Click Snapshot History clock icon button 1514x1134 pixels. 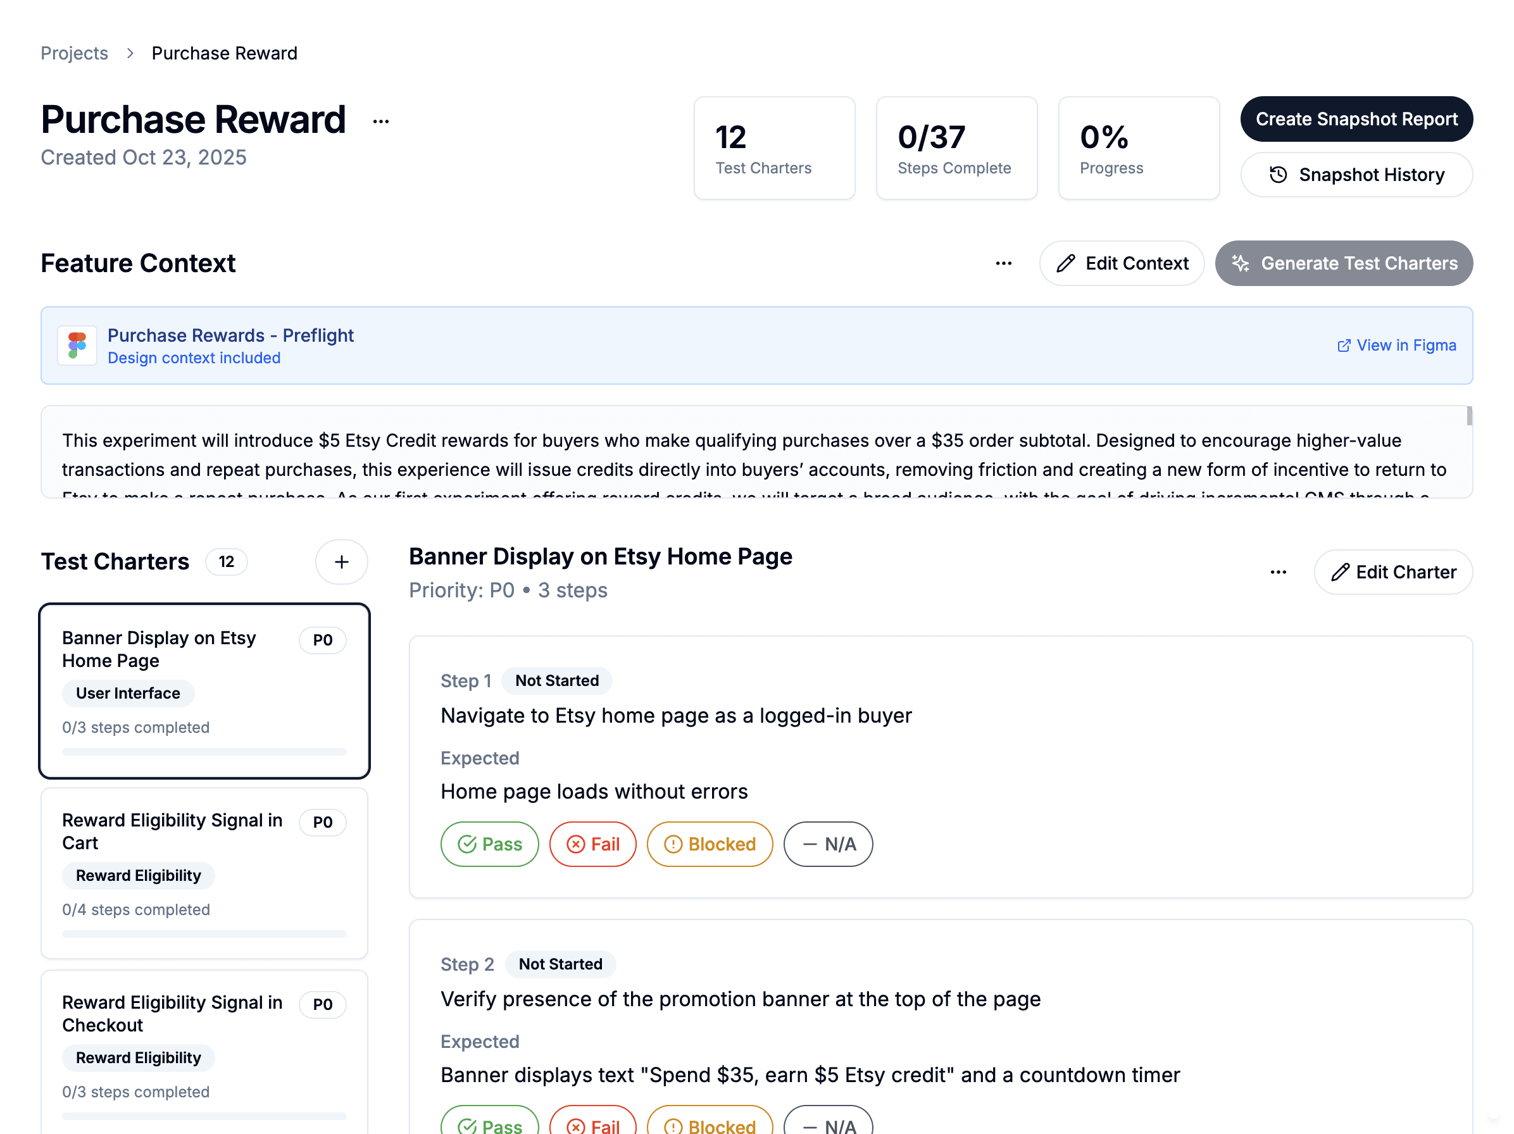[x=1356, y=175]
